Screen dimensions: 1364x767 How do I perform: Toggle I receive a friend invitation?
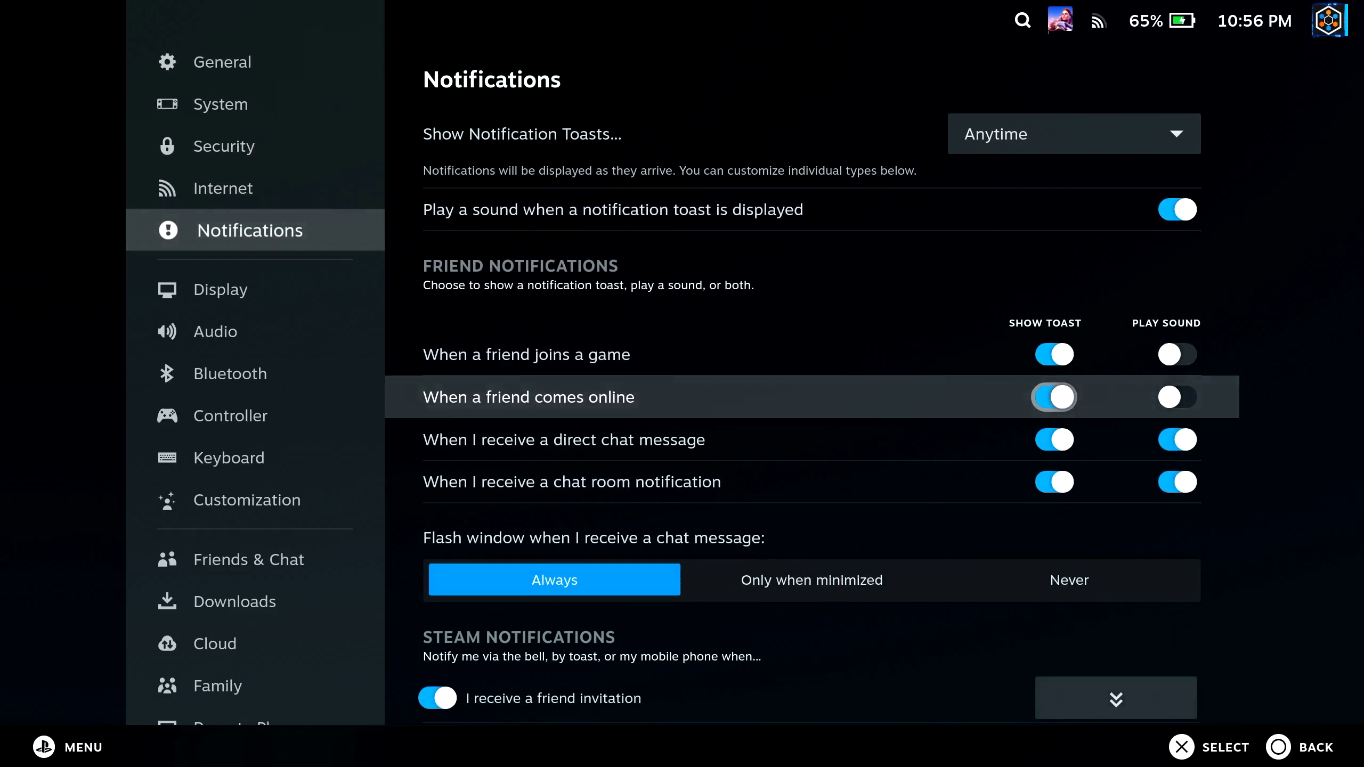[437, 698]
